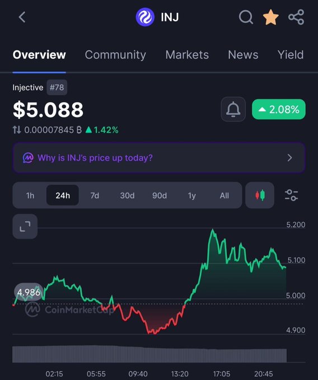Share INJ via the share icon
318x380 pixels.
click(296, 17)
